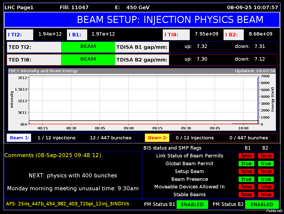Click B2 false flag for Setup Beam
Screen dimensions: 284x214
[266, 171]
